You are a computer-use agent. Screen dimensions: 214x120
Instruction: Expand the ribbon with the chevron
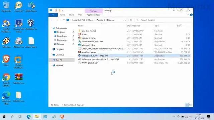click(188, 15)
